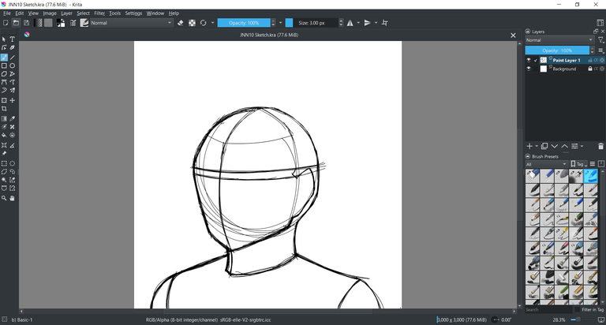Select the Calligraphy tool
The width and height of the screenshot is (606, 325).
[13, 47]
